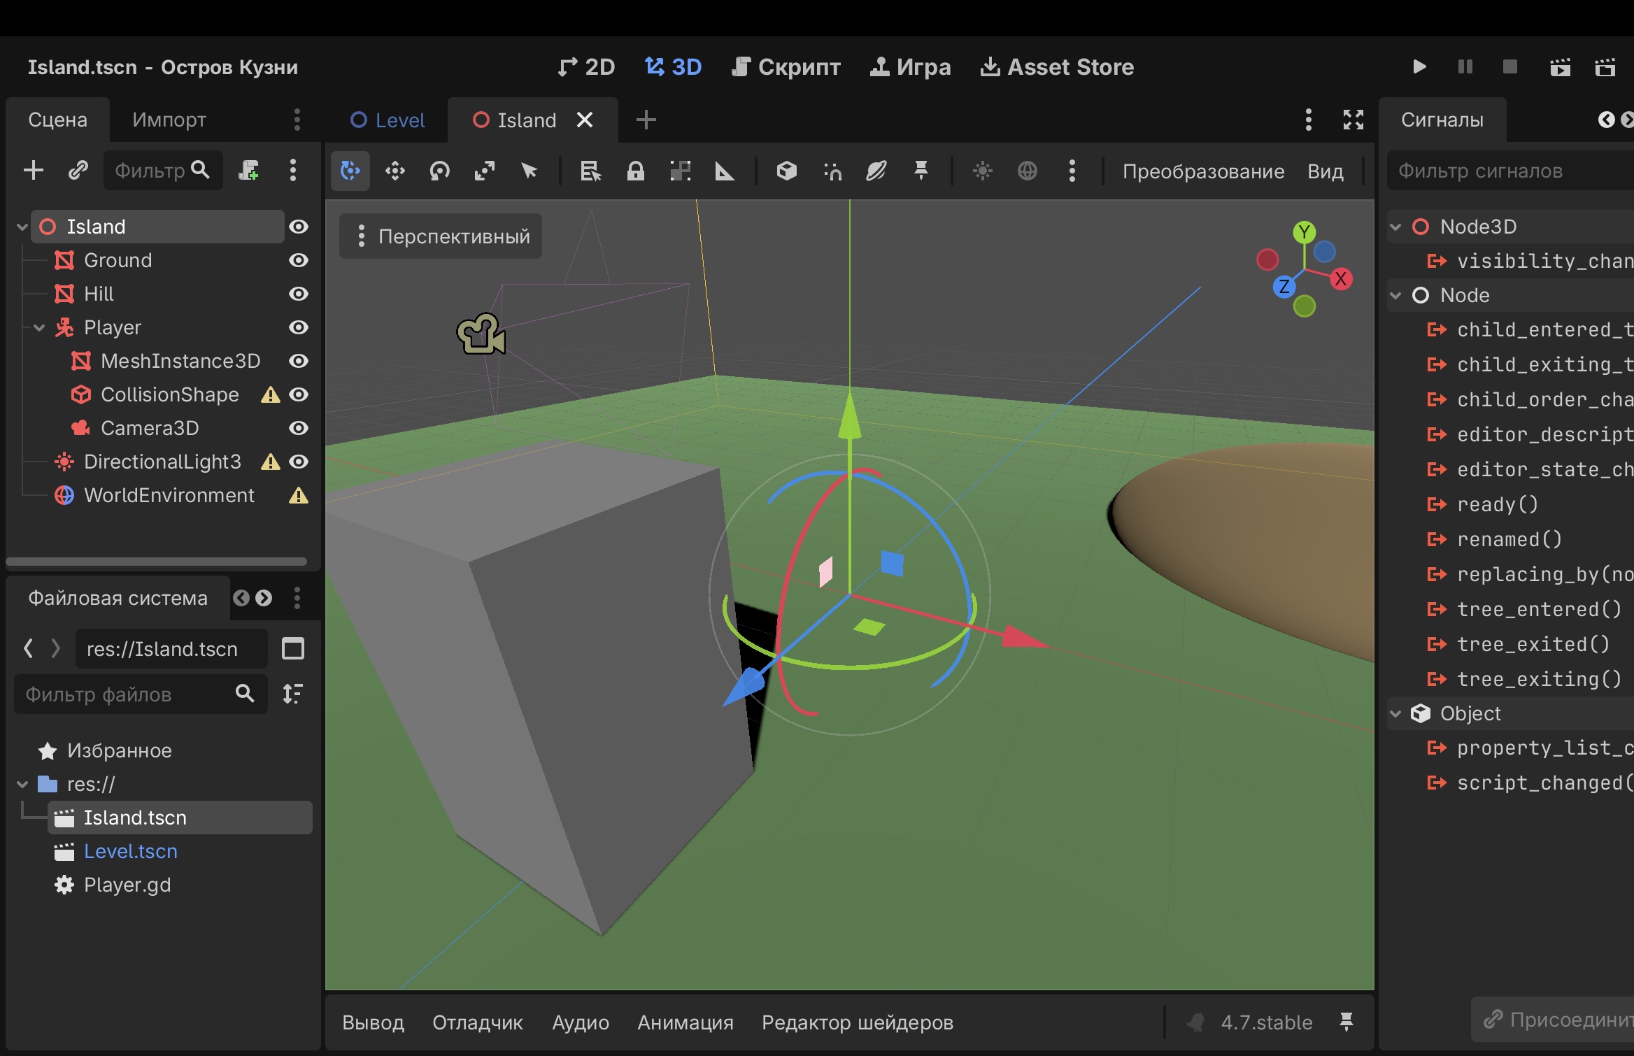Hide the MeshInstance3D node

pyautogui.click(x=299, y=361)
